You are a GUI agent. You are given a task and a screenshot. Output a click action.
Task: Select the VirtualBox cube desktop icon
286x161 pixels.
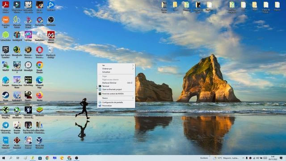[x=39, y=140]
